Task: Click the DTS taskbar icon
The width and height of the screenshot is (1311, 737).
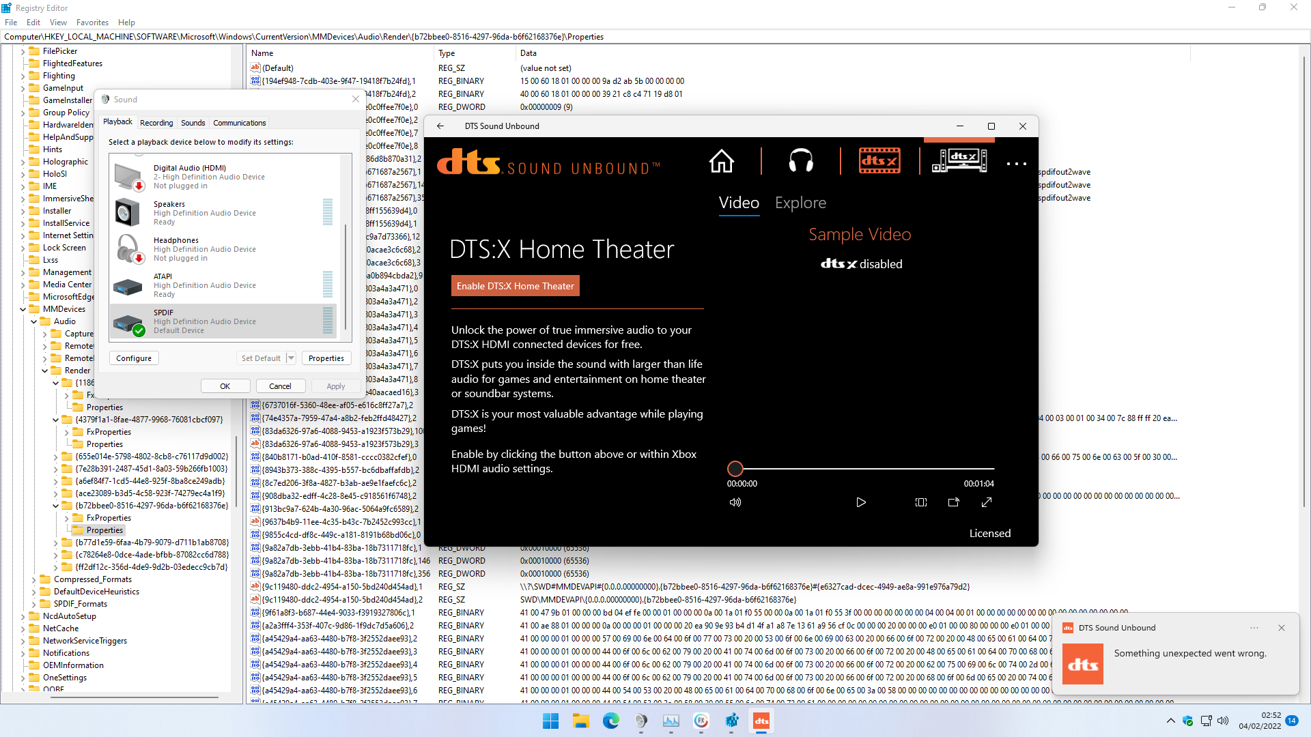Action: point(761,721)
